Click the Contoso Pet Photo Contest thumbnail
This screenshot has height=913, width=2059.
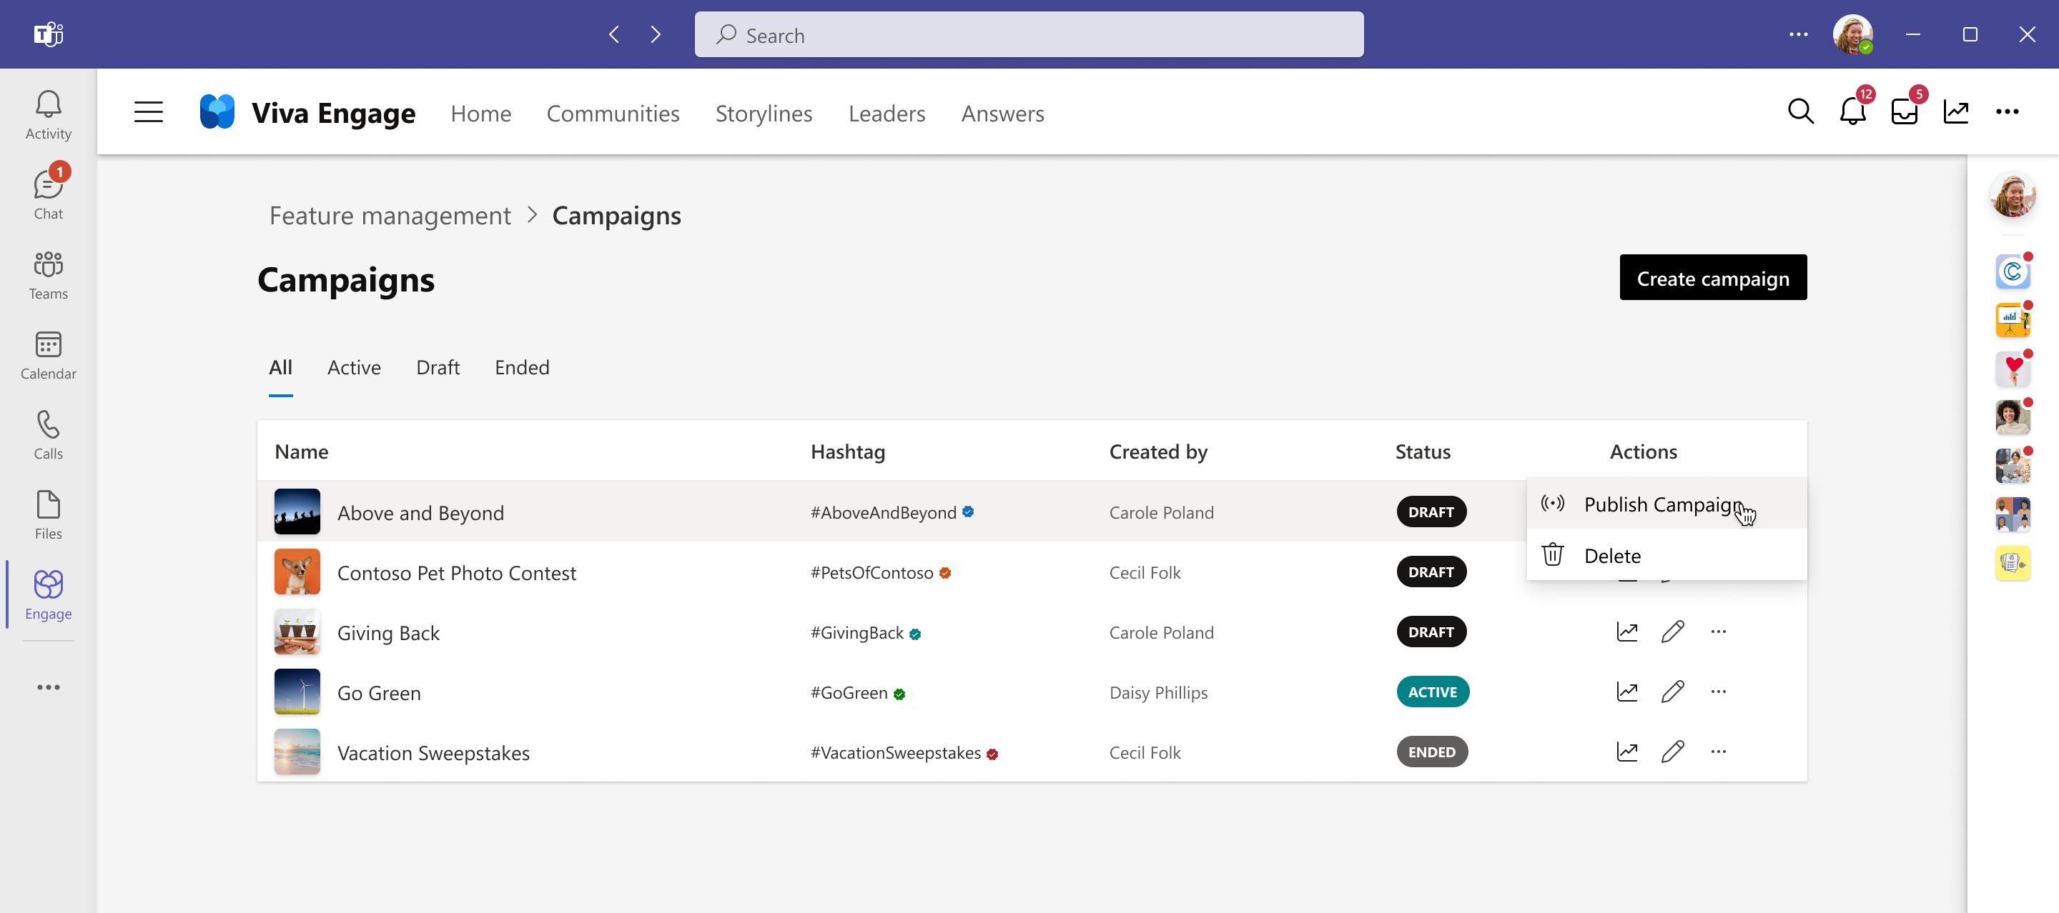point(297,571)
